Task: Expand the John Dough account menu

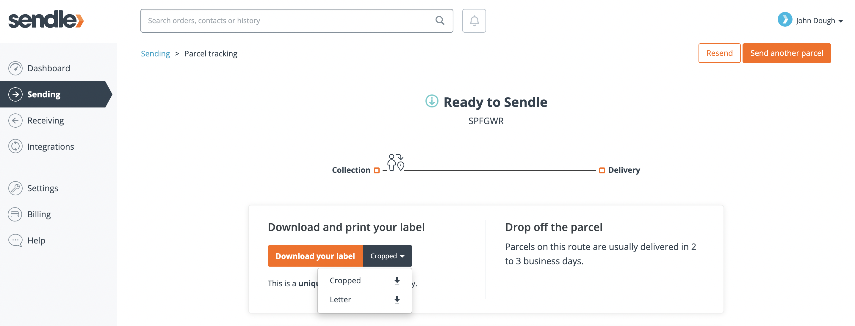Action: pyautogui.click(x=810, y=20)
